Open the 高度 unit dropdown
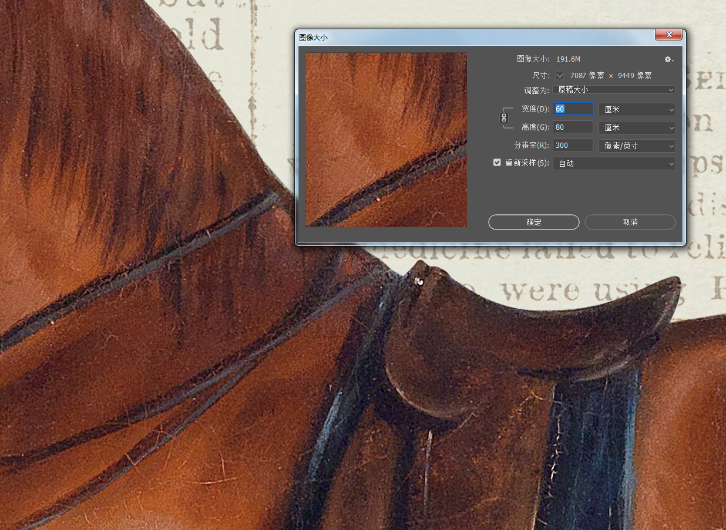 coord(637,127)
